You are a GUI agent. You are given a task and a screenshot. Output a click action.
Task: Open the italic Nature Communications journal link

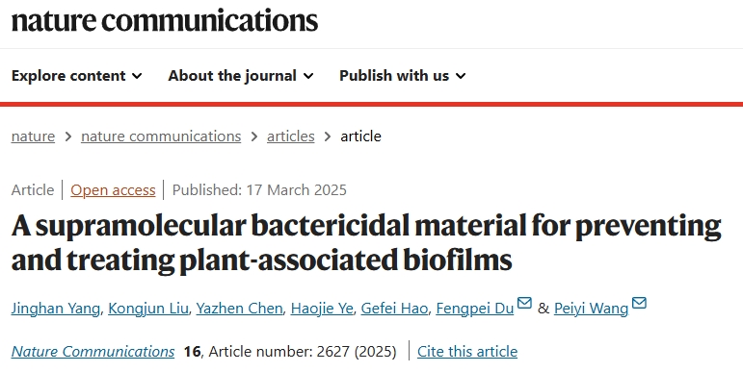point(93,351)
